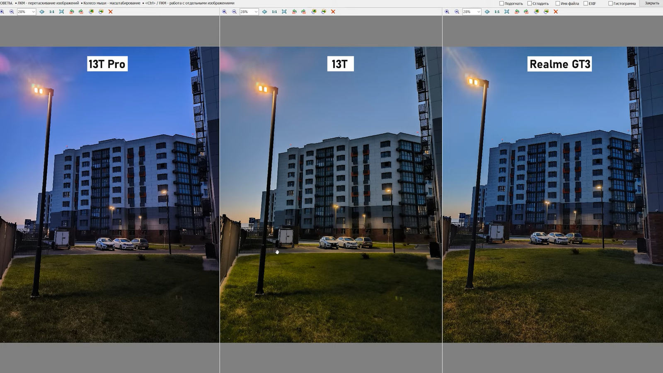This screenshot has height=373, width=663.
Task: Click the 13T Pro comparison photo
Action: [109, 194]
